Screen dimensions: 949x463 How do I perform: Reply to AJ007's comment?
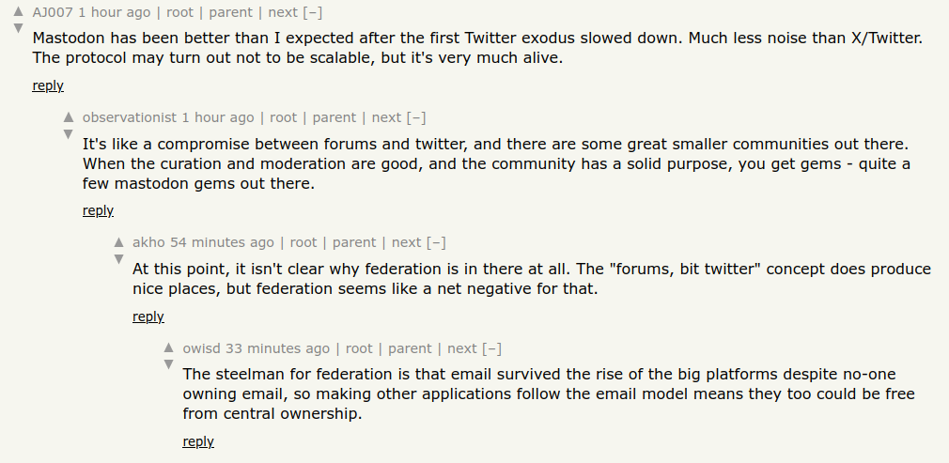48,85
